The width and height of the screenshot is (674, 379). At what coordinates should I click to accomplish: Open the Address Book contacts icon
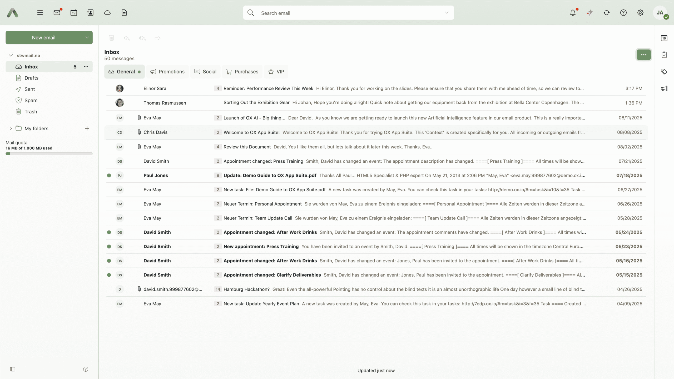click(x=90, y=13)
